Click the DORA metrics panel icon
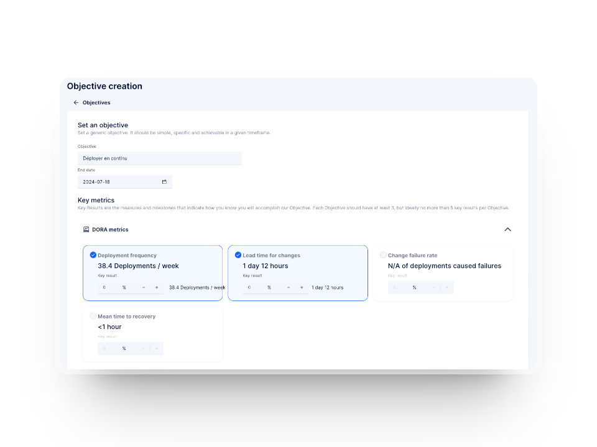This screenshot has height=447, width=597. (86, 229)
